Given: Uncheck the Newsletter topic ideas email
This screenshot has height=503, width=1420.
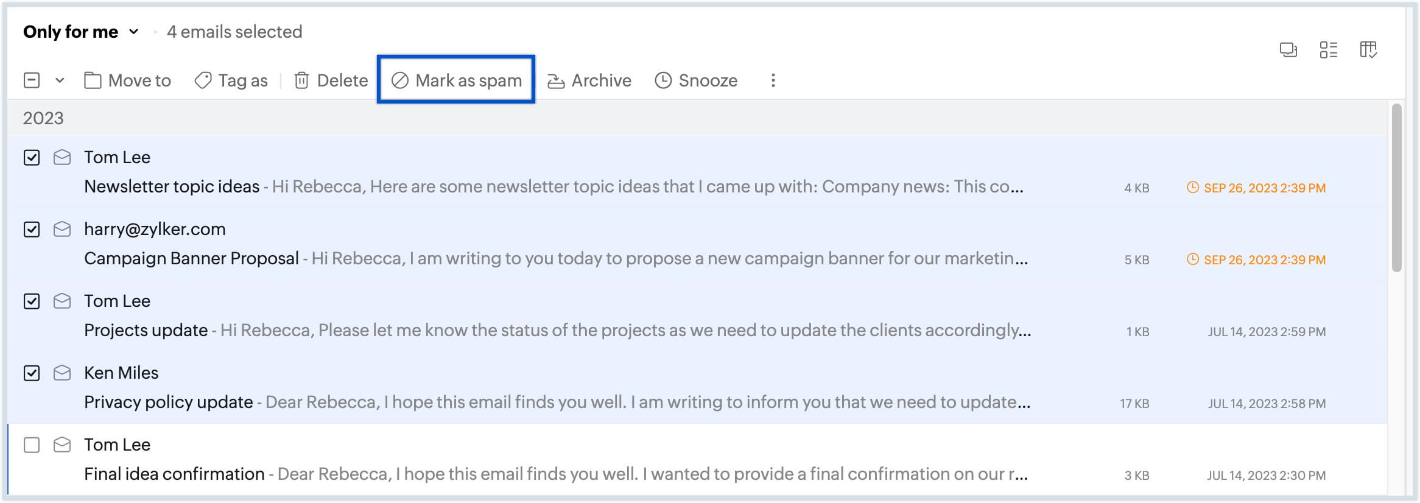Looking at the screenshot, I should point(32,158).
